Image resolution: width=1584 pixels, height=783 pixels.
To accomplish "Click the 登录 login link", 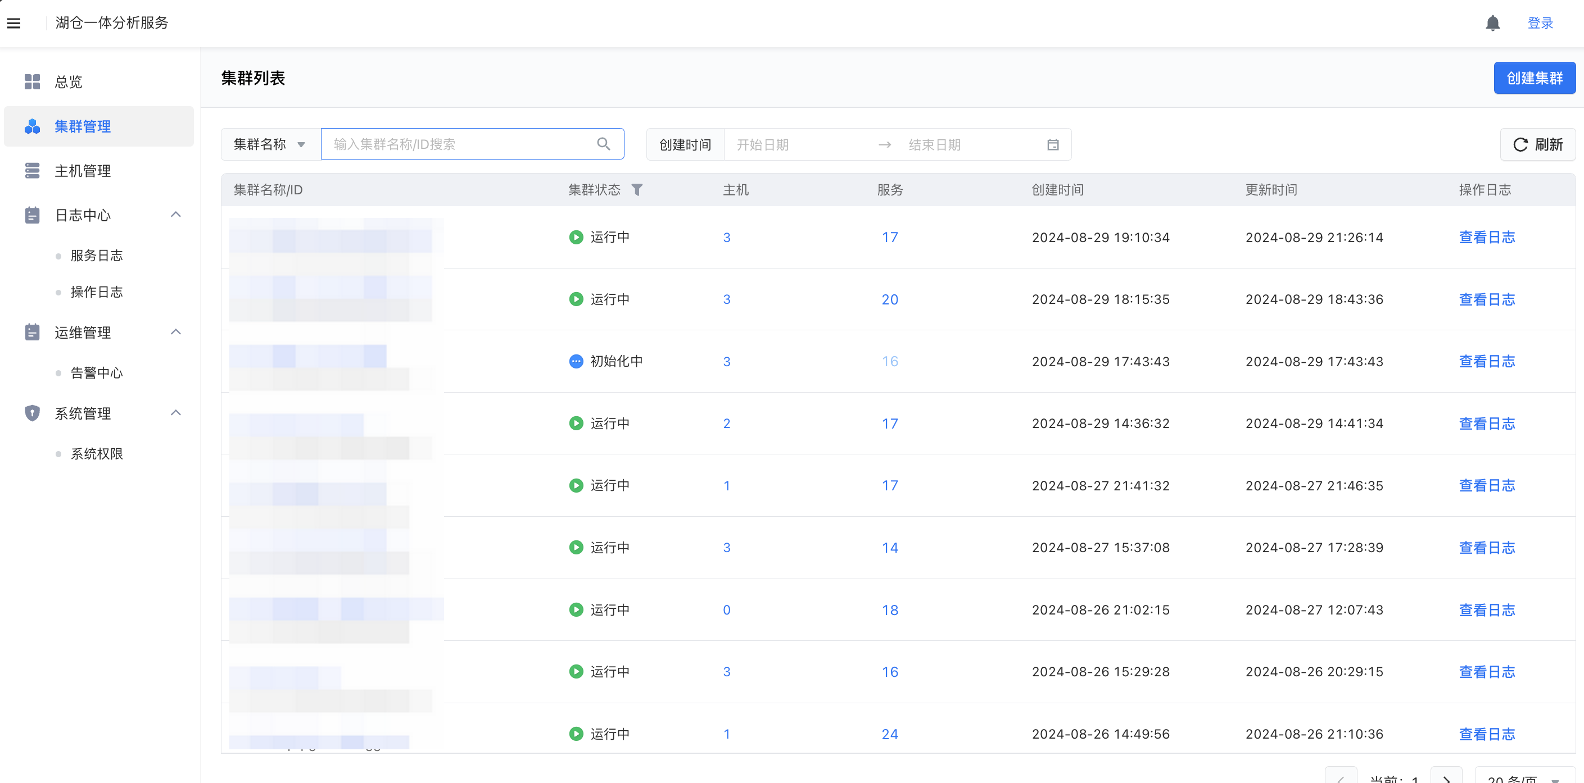I will (x=1540, y=24).
